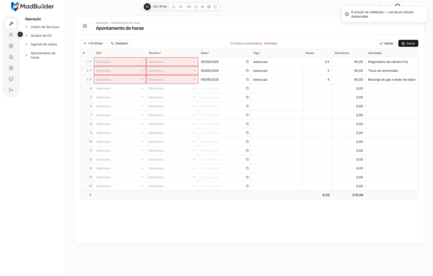Open the shield security icon
The height and width of the screenshot is (276, 433).
point(215,7)
